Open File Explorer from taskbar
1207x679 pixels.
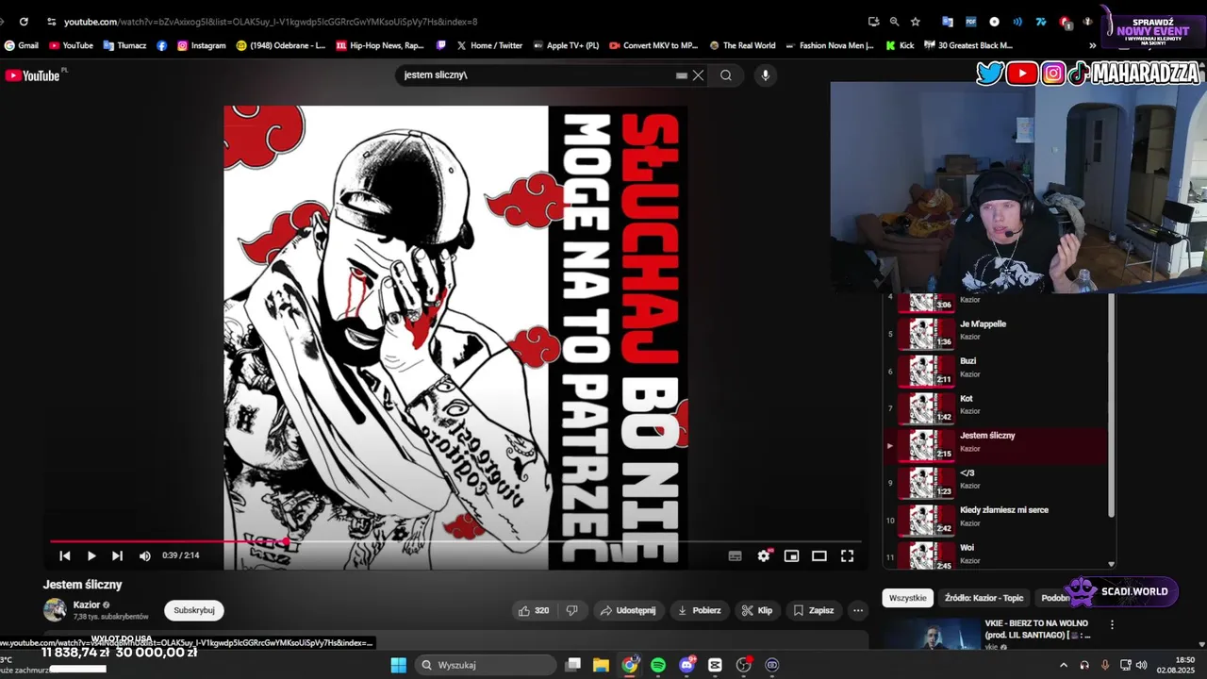pos(601,665)
